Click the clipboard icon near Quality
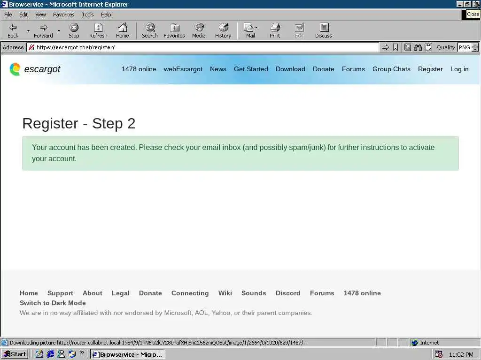 pyautogui.click(x=428, y=47)
